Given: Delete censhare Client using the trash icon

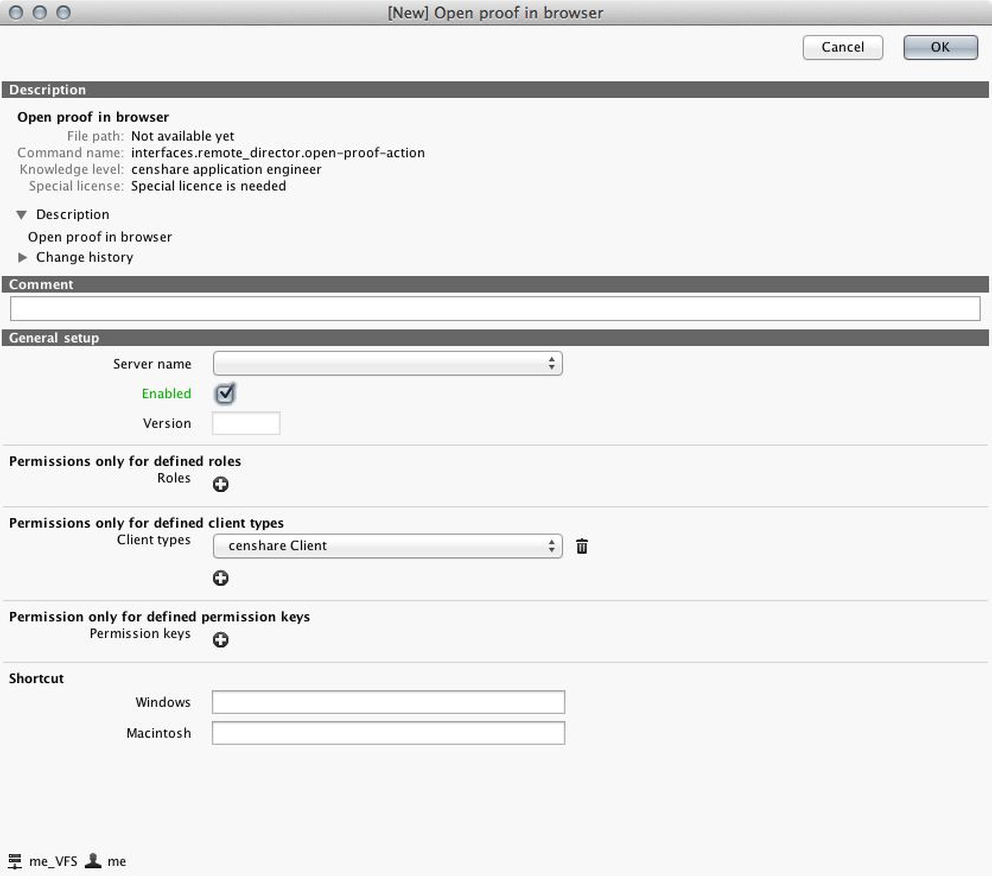Looking at the screenshot, I should pyautogui.click(x=581, y=546).
